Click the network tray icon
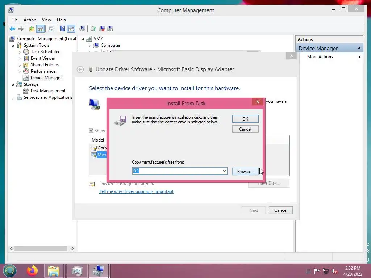371x278 pixels. (x=326, y=271)
